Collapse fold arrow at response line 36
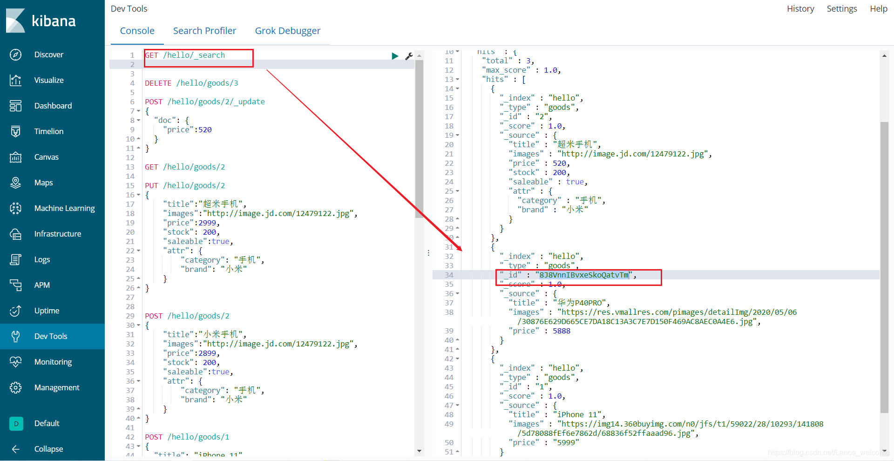Screen dimensions: 894x461 pos(457,294)
